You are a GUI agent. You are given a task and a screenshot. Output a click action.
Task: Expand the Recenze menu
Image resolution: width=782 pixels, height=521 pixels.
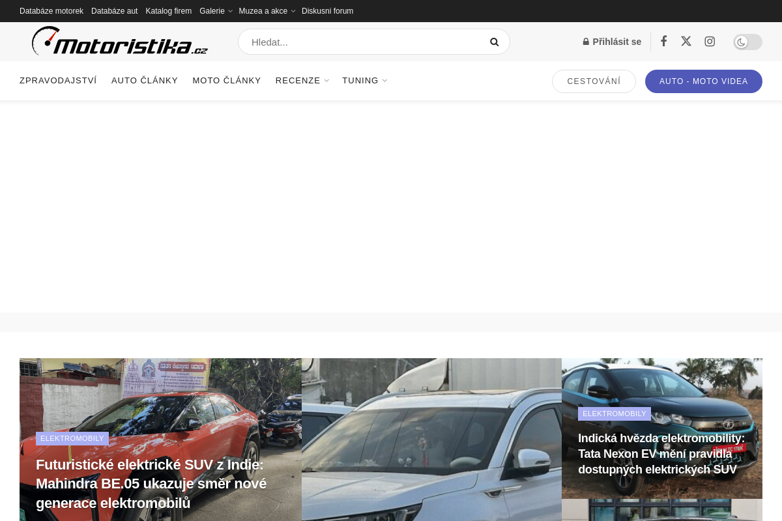(x=302, y=81)
